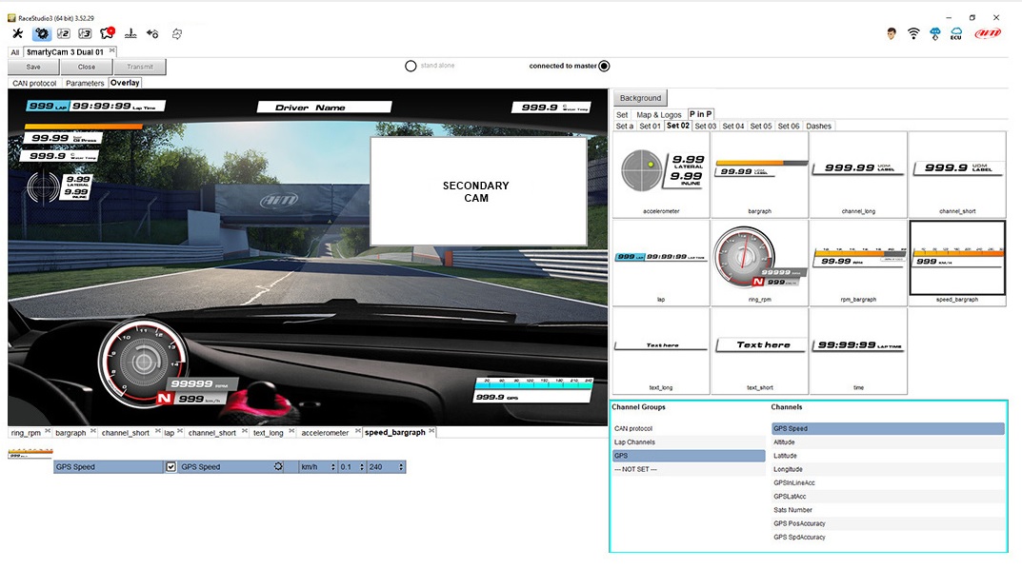
Task: Remove the speed_bargraph overlay tab via X
Action: pos(431,431)
